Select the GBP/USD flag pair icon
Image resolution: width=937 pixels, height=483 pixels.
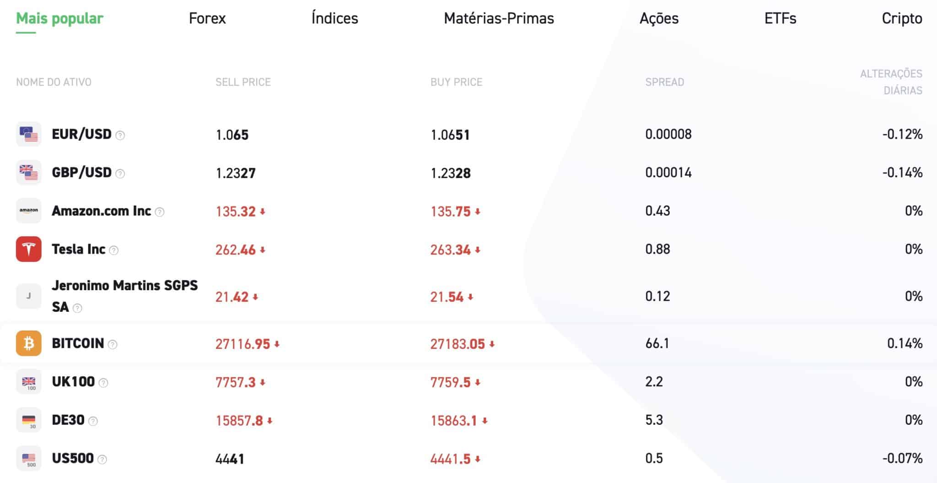pyautogui.click(x=29, y=173)
